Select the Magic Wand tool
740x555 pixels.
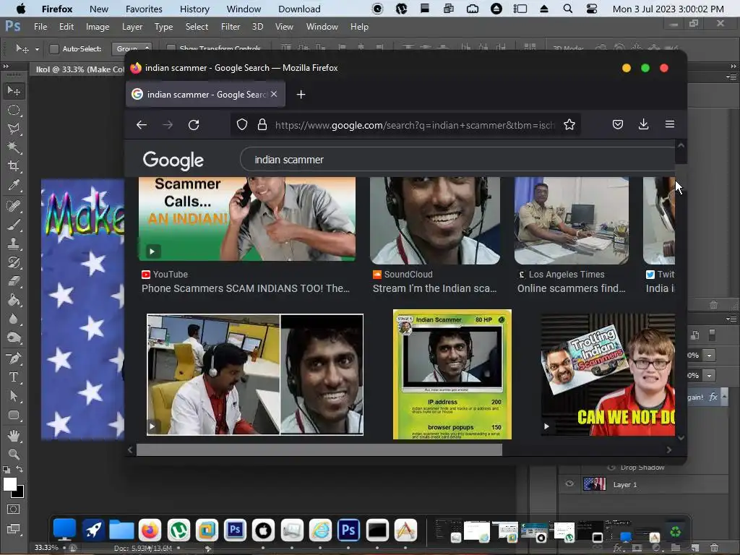14,147
